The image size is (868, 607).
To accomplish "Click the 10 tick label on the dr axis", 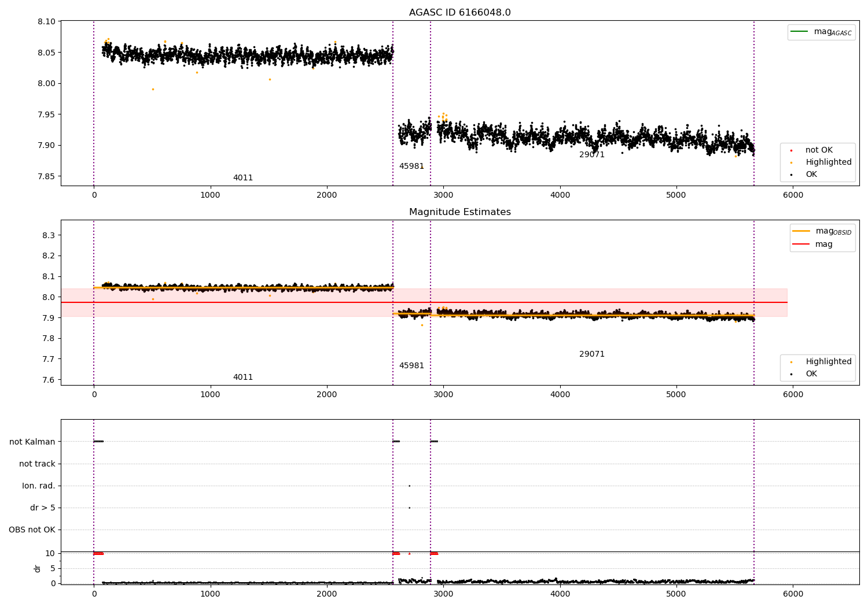I will 50,554.
